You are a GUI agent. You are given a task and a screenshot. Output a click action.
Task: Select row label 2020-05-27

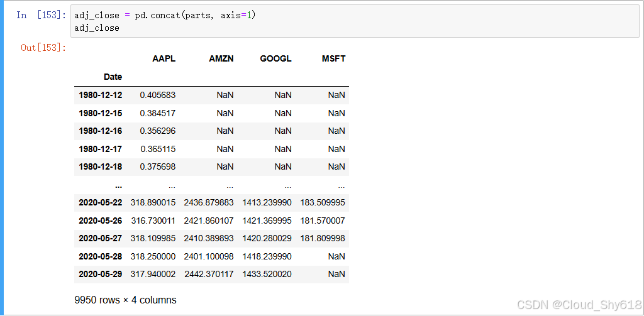pos(100,239)
